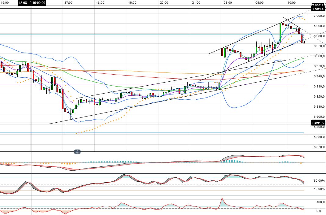Select the 6.891,5 horizontal line price tag
This screenshot has width=326, height=215.
pyautogui.click(x=318, y=123)
